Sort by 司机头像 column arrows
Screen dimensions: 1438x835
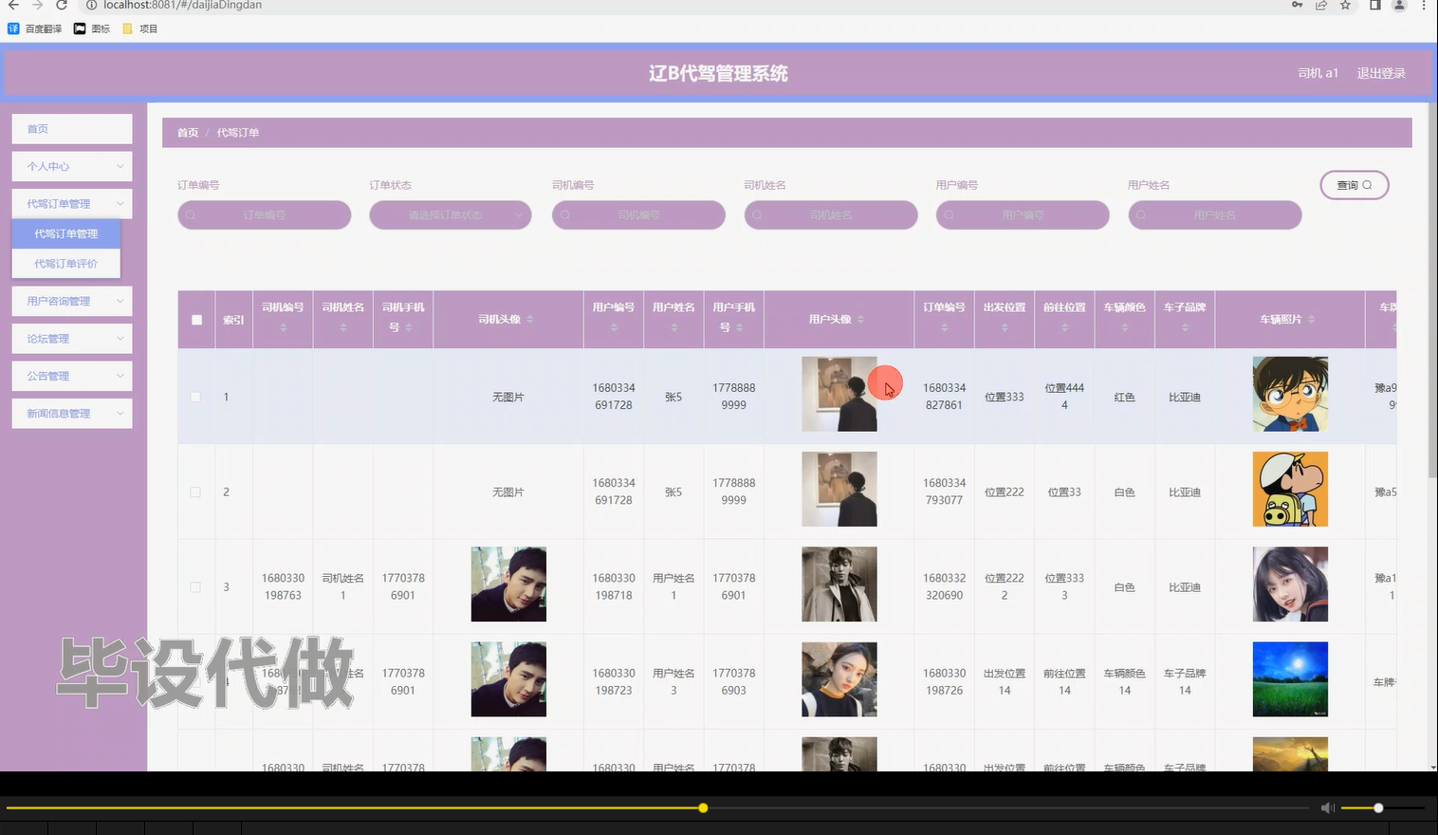coord(529,320)
